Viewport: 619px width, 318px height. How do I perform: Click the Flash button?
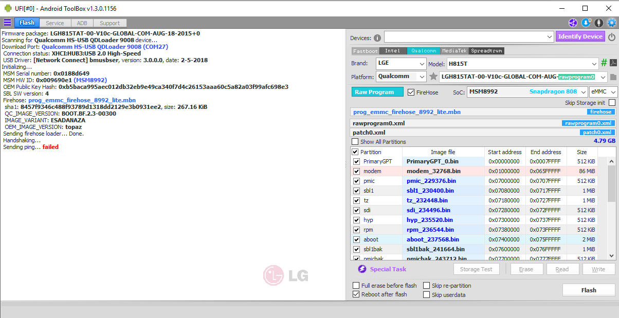tap(589, 290)
